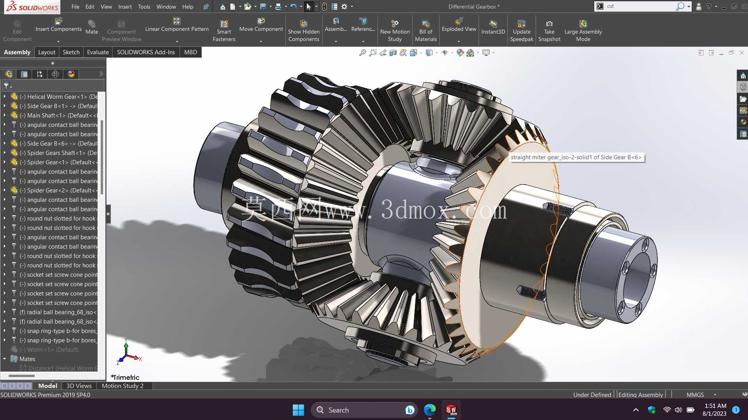The image size is (748, 420).
Task: Click the taskbar Search box
Action: click(x=364, y=410)
